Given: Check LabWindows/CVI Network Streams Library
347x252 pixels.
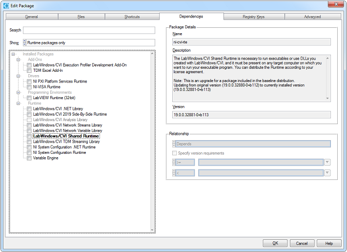Looking at the screenshot, I should pos(29,125).
